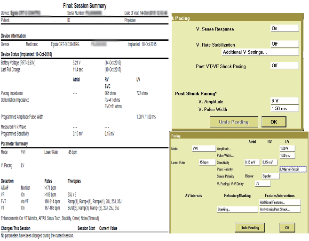Image resolution: width=309 pixels, height=241 pixels.
Task: Click the Last Full Charge 11.4 sec value
Action: pyautogui.click(x=78, y=70)
